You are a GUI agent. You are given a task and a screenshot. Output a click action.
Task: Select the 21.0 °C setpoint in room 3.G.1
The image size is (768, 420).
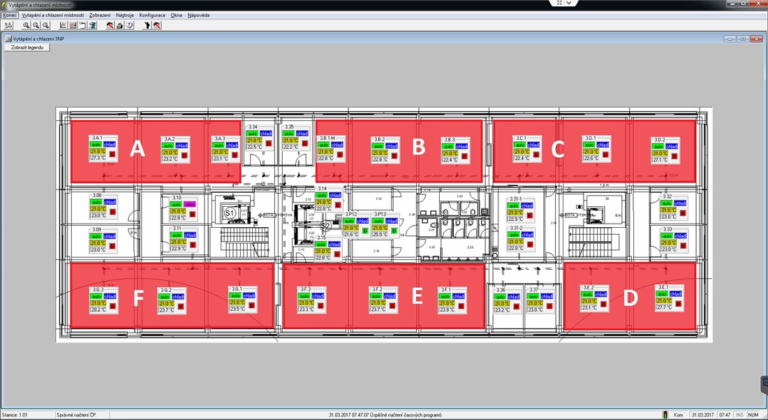(237, 302)
